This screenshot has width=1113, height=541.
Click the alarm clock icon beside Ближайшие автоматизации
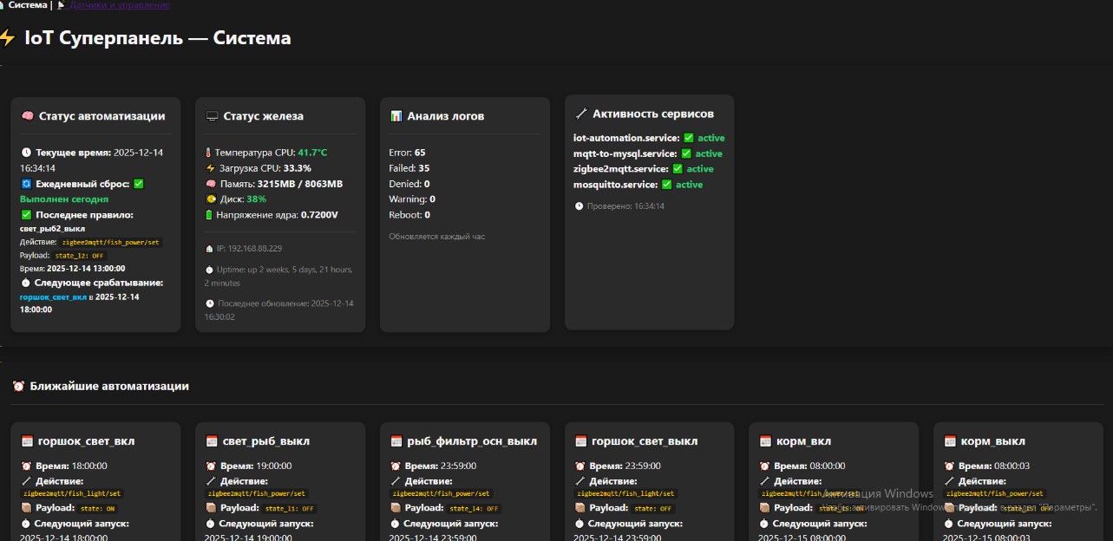pos(18,387)
